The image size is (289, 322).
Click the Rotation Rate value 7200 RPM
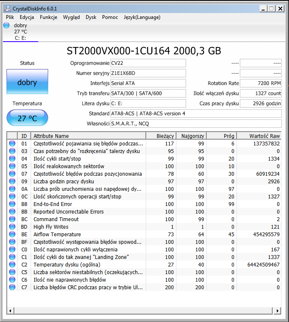click(x=261, y=83)
